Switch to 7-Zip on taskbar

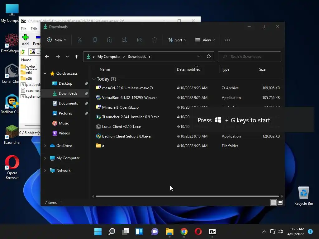click(x=212, y=232)
